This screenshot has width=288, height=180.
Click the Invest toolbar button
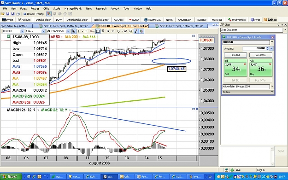tap(8, 20)
